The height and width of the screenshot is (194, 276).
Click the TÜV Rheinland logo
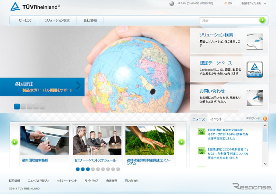[35, 7]
